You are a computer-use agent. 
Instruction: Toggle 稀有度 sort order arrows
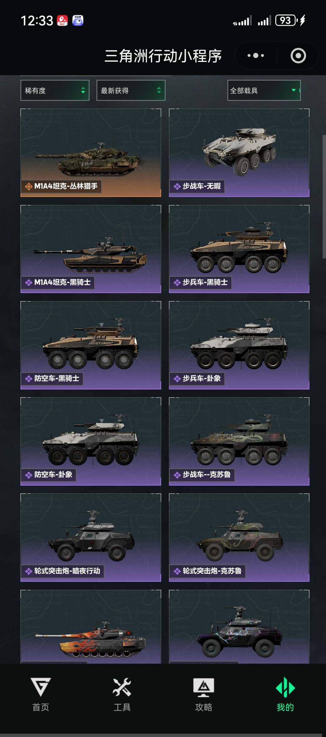click(x=83, y=90)
